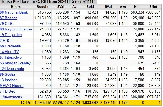This screenshot has width=163, height=107.
Task: Select Credential average price 1.18
Action: pos(76,46)
